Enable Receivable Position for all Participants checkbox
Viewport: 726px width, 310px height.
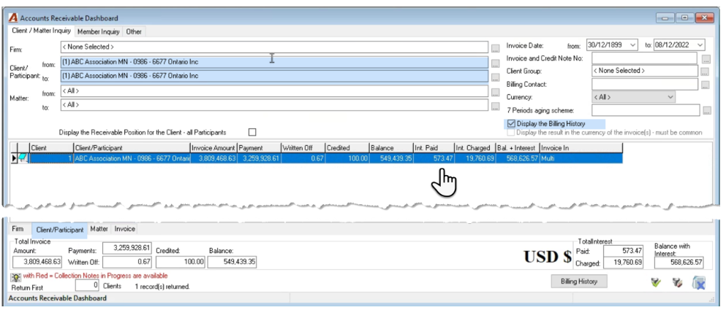pos(252,132)
